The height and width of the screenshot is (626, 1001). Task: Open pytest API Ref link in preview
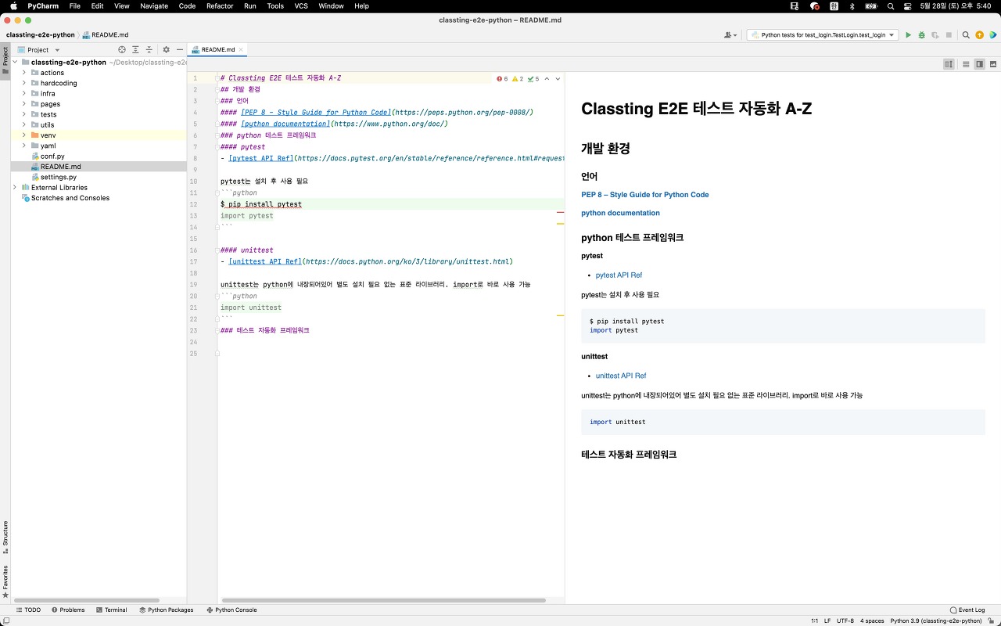619,275
